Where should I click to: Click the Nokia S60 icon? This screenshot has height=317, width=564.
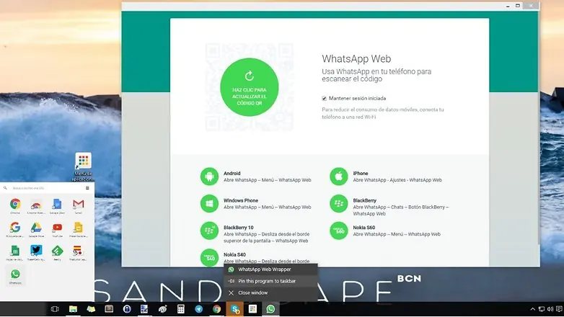pyautogui.click(x=339, y=231)
